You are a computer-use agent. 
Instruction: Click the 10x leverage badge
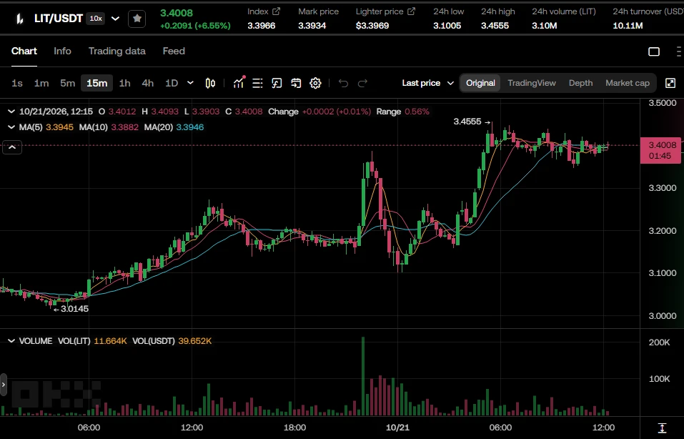pyautogui.click(x=96, y=19)
